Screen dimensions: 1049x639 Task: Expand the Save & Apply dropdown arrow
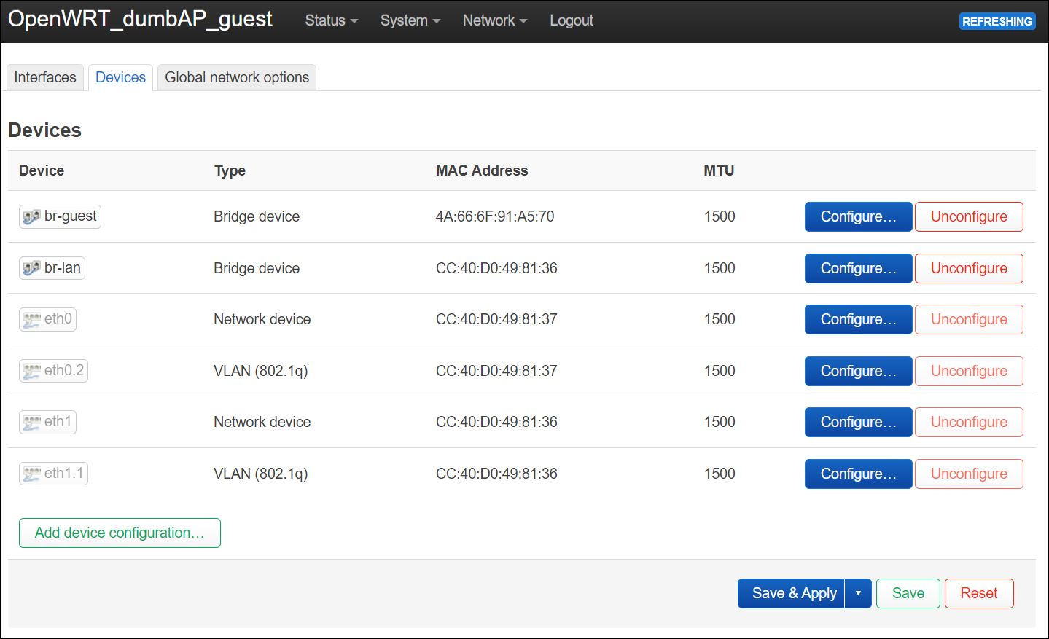(x=858, y=593)
